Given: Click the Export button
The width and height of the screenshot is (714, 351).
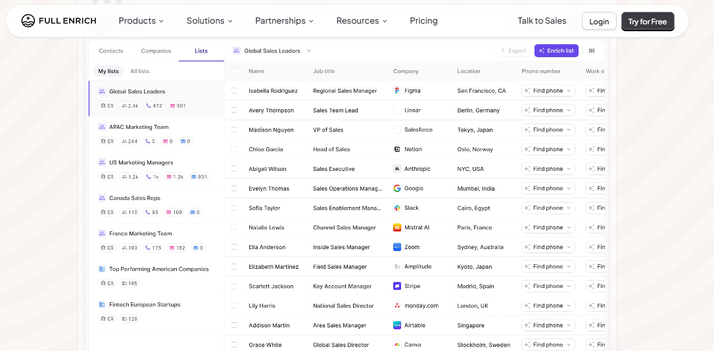Looking at the screenshot, I should pos(513,51).
